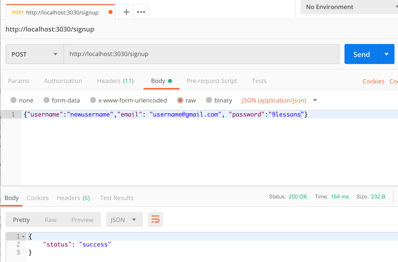Click the "success" value in response

(95, 244)
